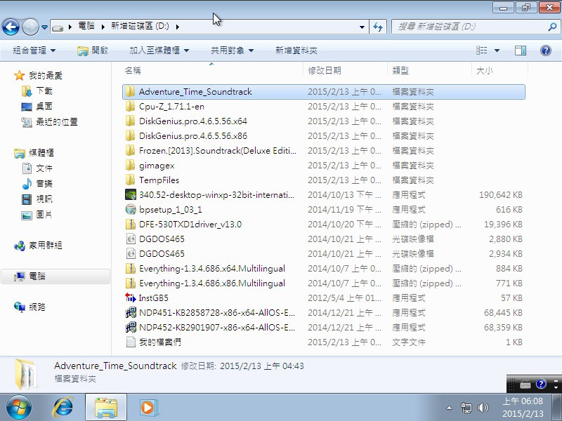The height and width of the screenshot is (421, 562).
Task: Select the TempFiles folder icon
Action: point(131,180)
